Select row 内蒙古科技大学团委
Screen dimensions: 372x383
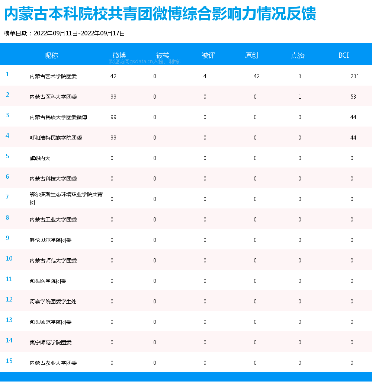pos(186,178)
